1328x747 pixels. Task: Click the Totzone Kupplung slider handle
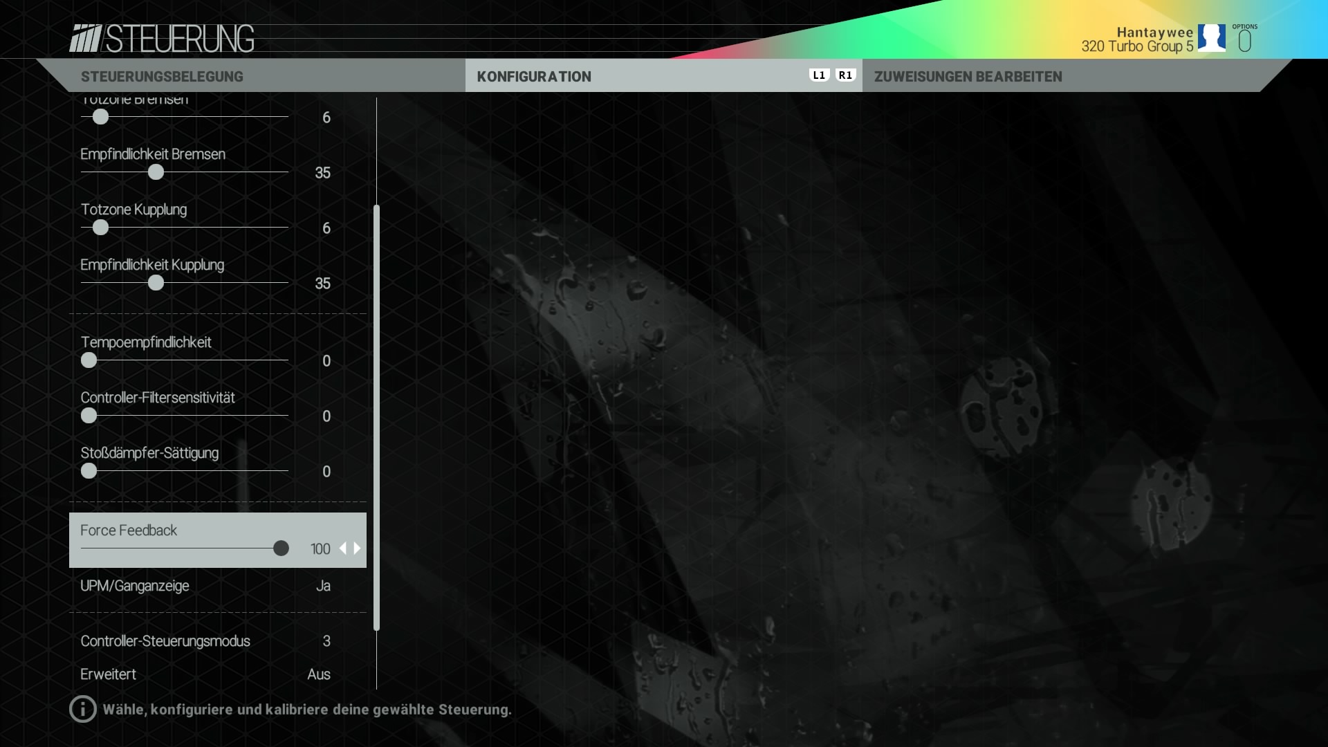[x=100, y=228]
